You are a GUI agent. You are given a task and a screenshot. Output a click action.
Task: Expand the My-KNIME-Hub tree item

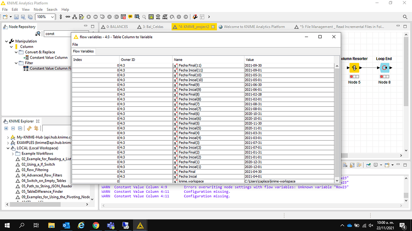coord(7,137)
